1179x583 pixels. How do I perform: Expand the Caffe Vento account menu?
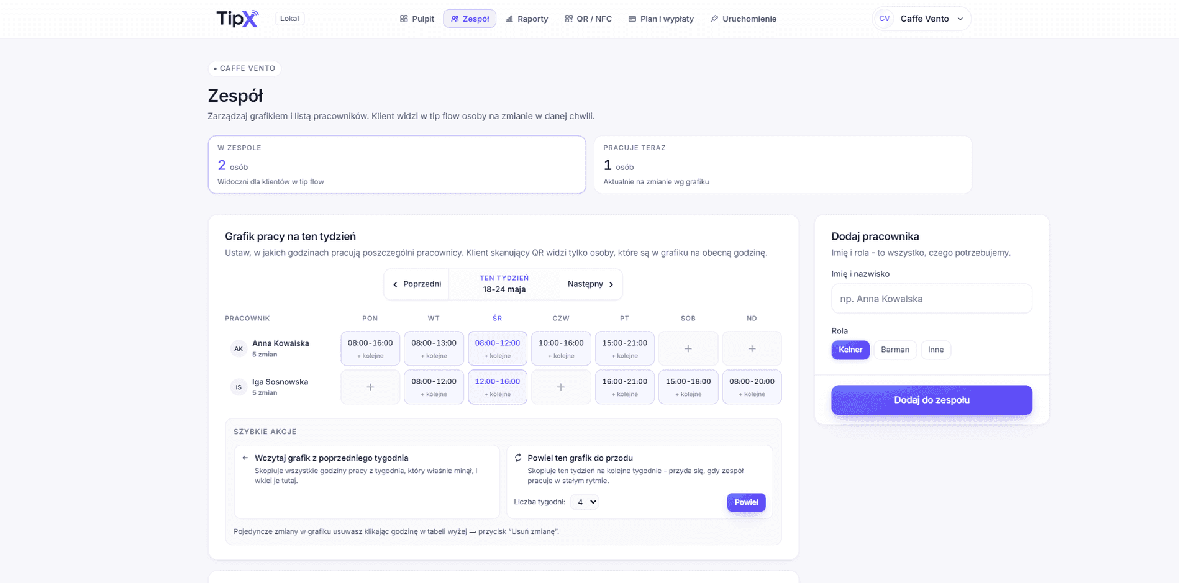click(922, 19)
